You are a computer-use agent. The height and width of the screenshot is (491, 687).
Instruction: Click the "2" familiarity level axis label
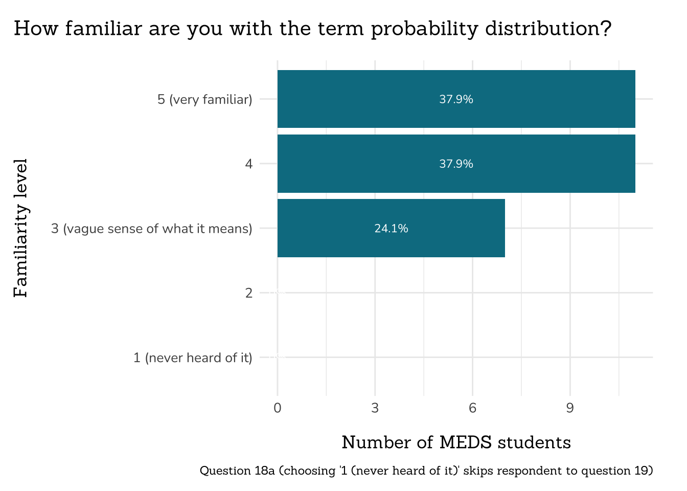tap(249, 293)
